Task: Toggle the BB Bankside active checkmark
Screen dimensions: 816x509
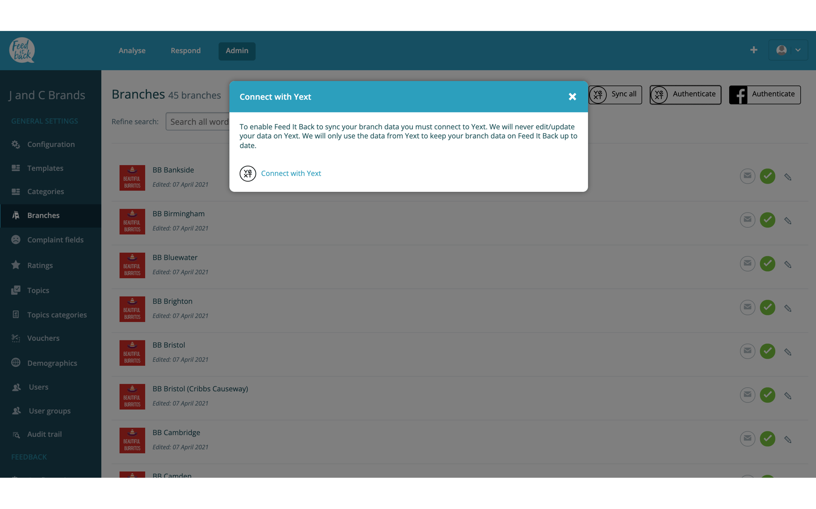Action: (x=767, y=176)
